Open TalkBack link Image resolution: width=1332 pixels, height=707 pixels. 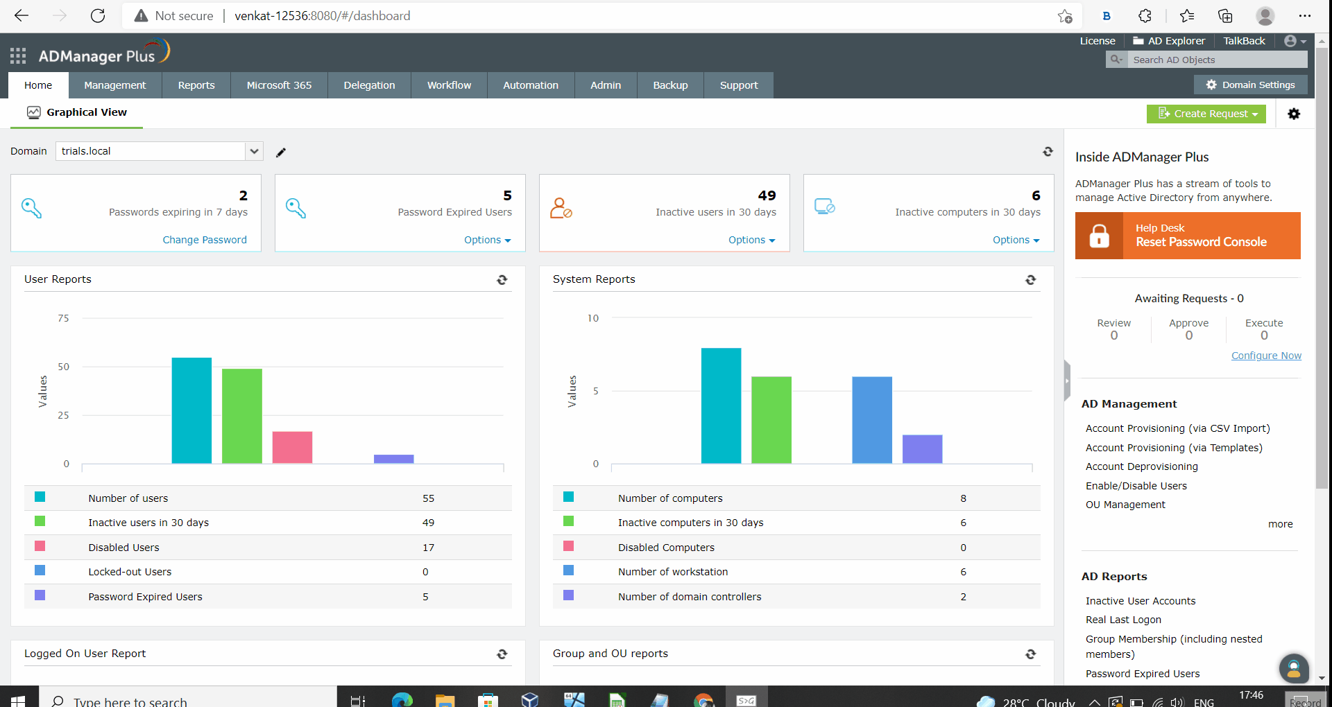1244,41
